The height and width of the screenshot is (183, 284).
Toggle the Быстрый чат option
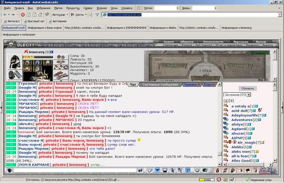tap(34, 21)
